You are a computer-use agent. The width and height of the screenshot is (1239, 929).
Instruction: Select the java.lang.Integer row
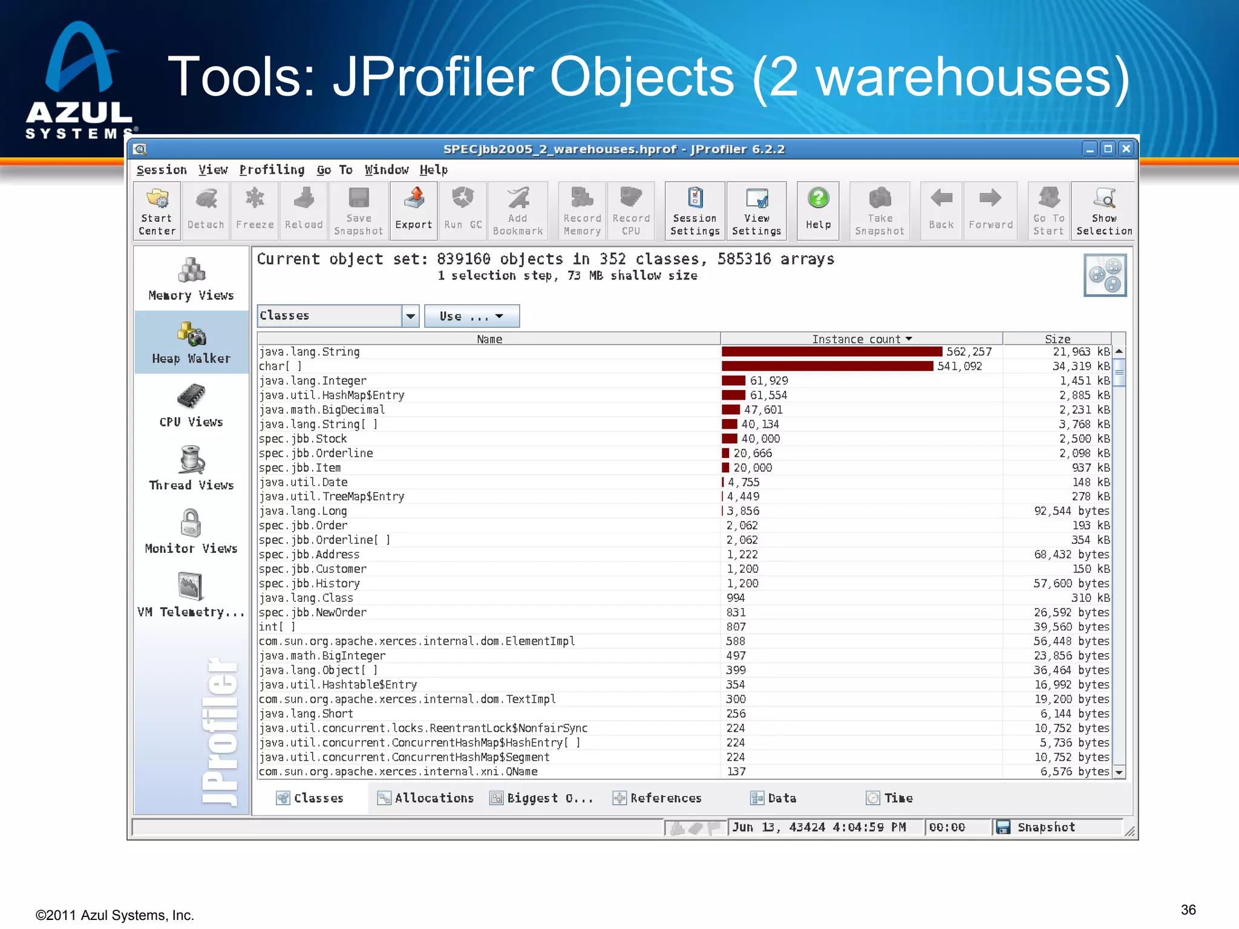pos(684,380)
